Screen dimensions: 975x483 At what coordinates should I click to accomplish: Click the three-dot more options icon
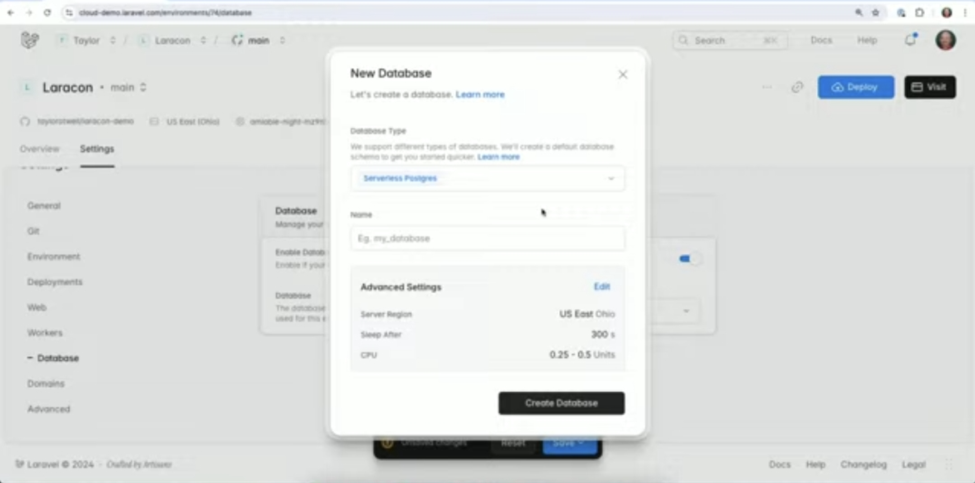point(767,87)
